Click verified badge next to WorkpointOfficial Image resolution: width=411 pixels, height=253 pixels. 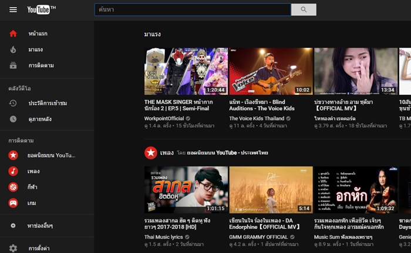188,118
